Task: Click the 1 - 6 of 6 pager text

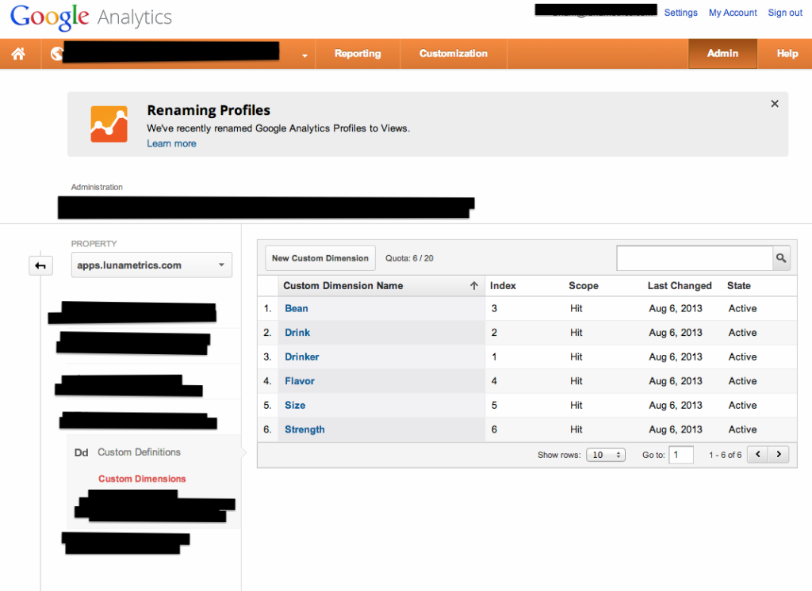Action: coord(725,455)
